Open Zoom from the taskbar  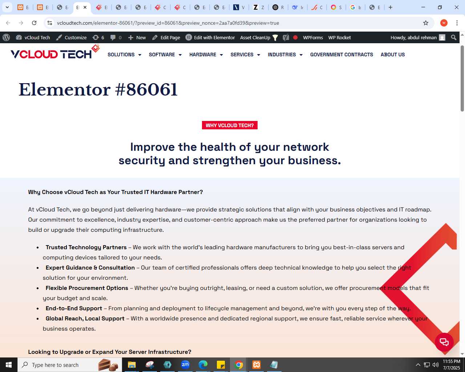click(185, 365)
